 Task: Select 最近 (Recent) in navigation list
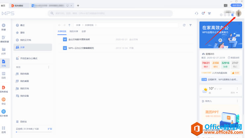22,25
